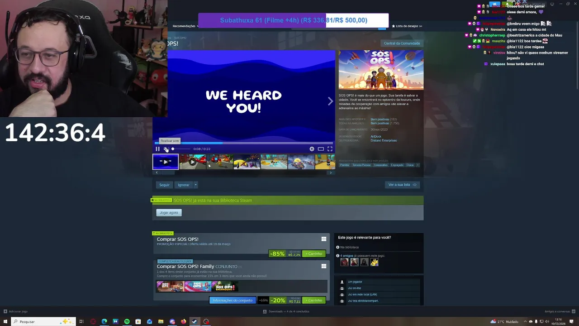579x326 pixels.
Task: Select the Cooperativo tag
Action: pos(381,165)
